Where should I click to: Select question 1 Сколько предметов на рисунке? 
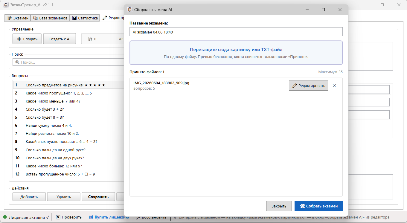click(x=68, y=85)
